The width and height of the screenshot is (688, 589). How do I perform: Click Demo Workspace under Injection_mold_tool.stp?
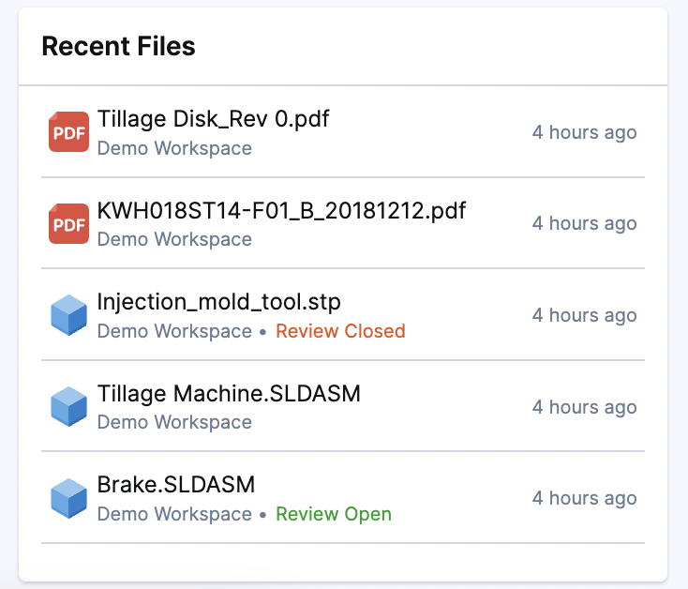point(174,331)
